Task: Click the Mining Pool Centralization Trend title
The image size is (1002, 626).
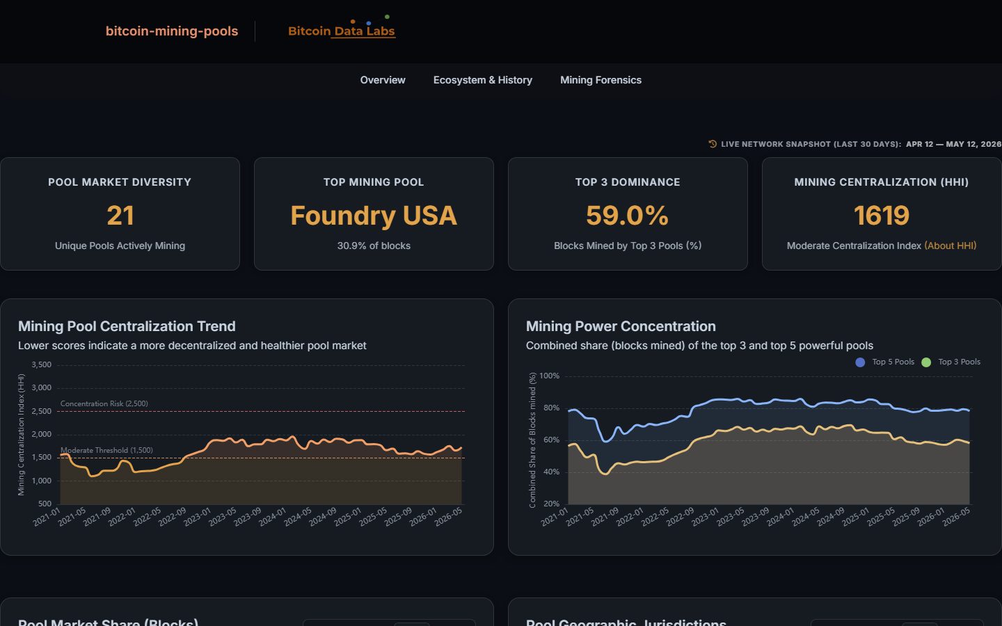Action: pos(127,326)
